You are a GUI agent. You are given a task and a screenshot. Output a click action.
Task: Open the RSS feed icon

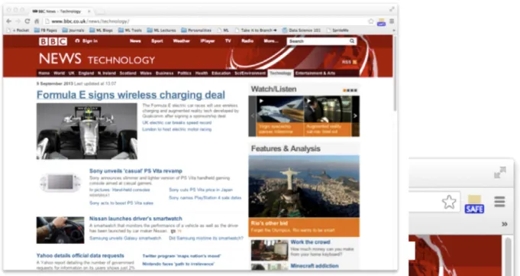pos(355,62)
